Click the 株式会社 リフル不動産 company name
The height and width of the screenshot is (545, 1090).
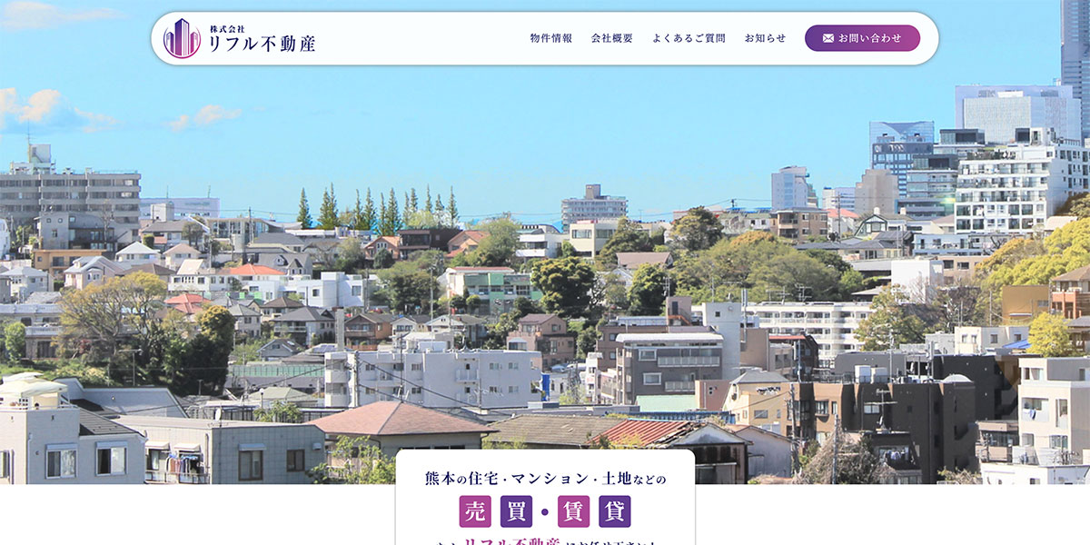(262, 38)
